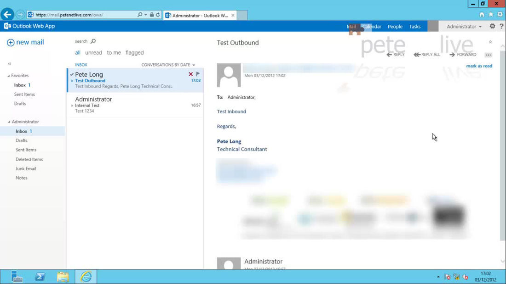The width and height of the screenshot is (506, 284).
Task: Select the 'flagged' mail filter
Action: [135, 52]
